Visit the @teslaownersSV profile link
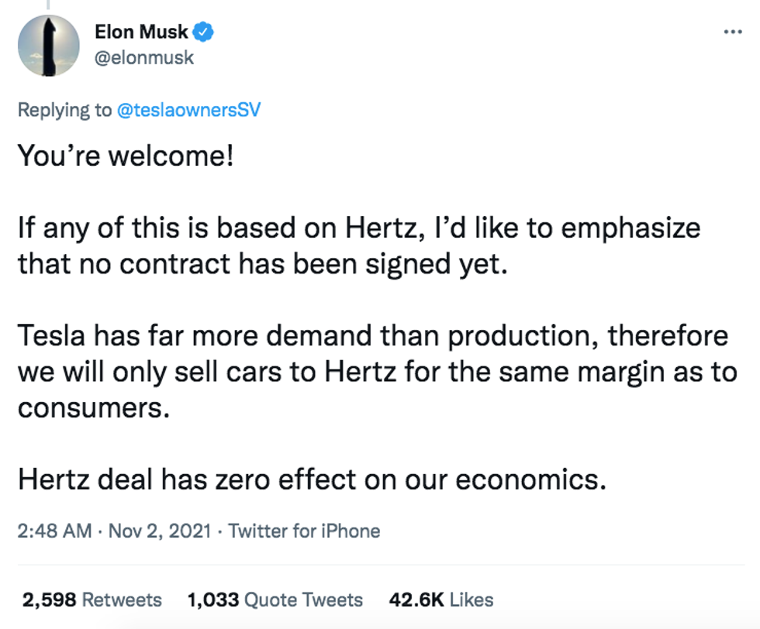This screenshot has height=629, width=760. [188, 110]
